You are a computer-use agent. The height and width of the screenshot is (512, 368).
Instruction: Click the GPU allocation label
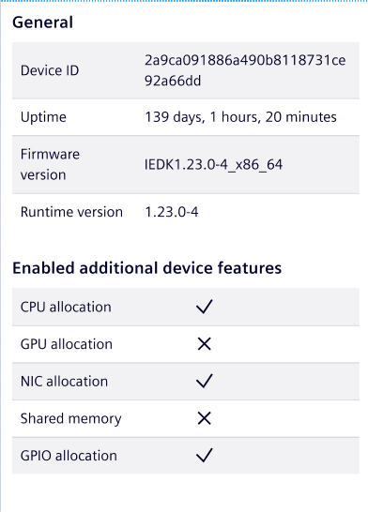pyautogui.click(x=67, y=344)
